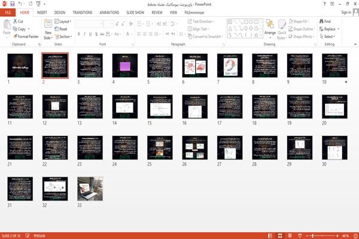Viewport: 359px width, 239px height.
Task: Click the Undo arrow icon
Action: pyautogui.click(x=20, y=4)
